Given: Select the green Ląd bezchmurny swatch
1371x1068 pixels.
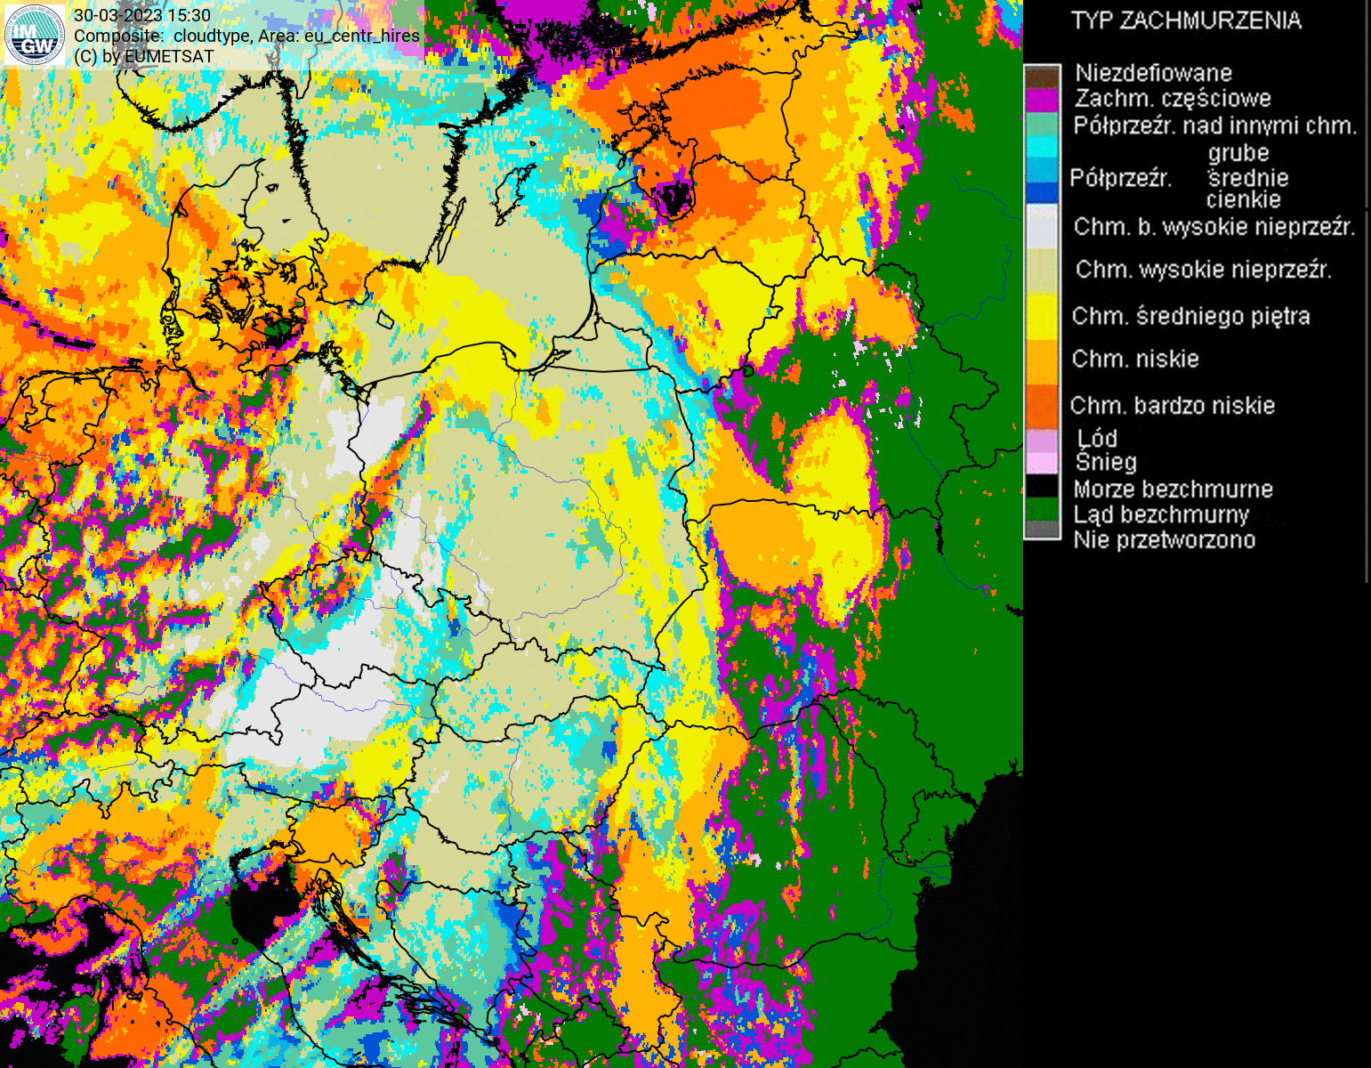Looking at the screenshot, I should point(1042,510).
